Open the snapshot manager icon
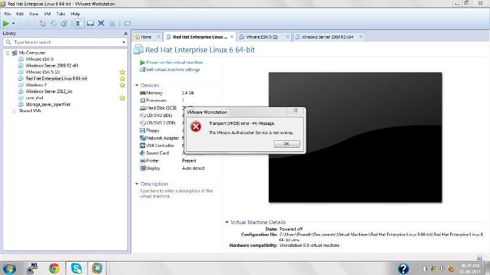The image size is (490, 275). [x=64, y=23]
